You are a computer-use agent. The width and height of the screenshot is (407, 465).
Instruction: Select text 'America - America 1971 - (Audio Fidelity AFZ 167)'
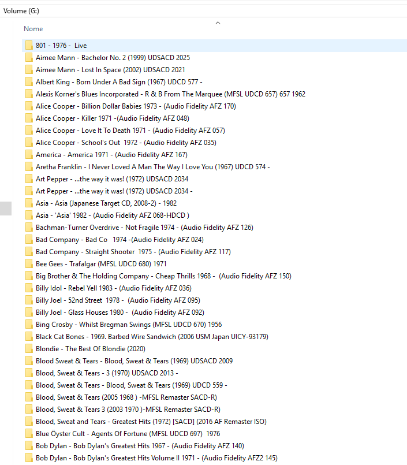112,155
